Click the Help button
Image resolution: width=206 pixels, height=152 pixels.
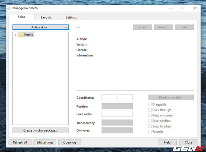pos(167,142)
